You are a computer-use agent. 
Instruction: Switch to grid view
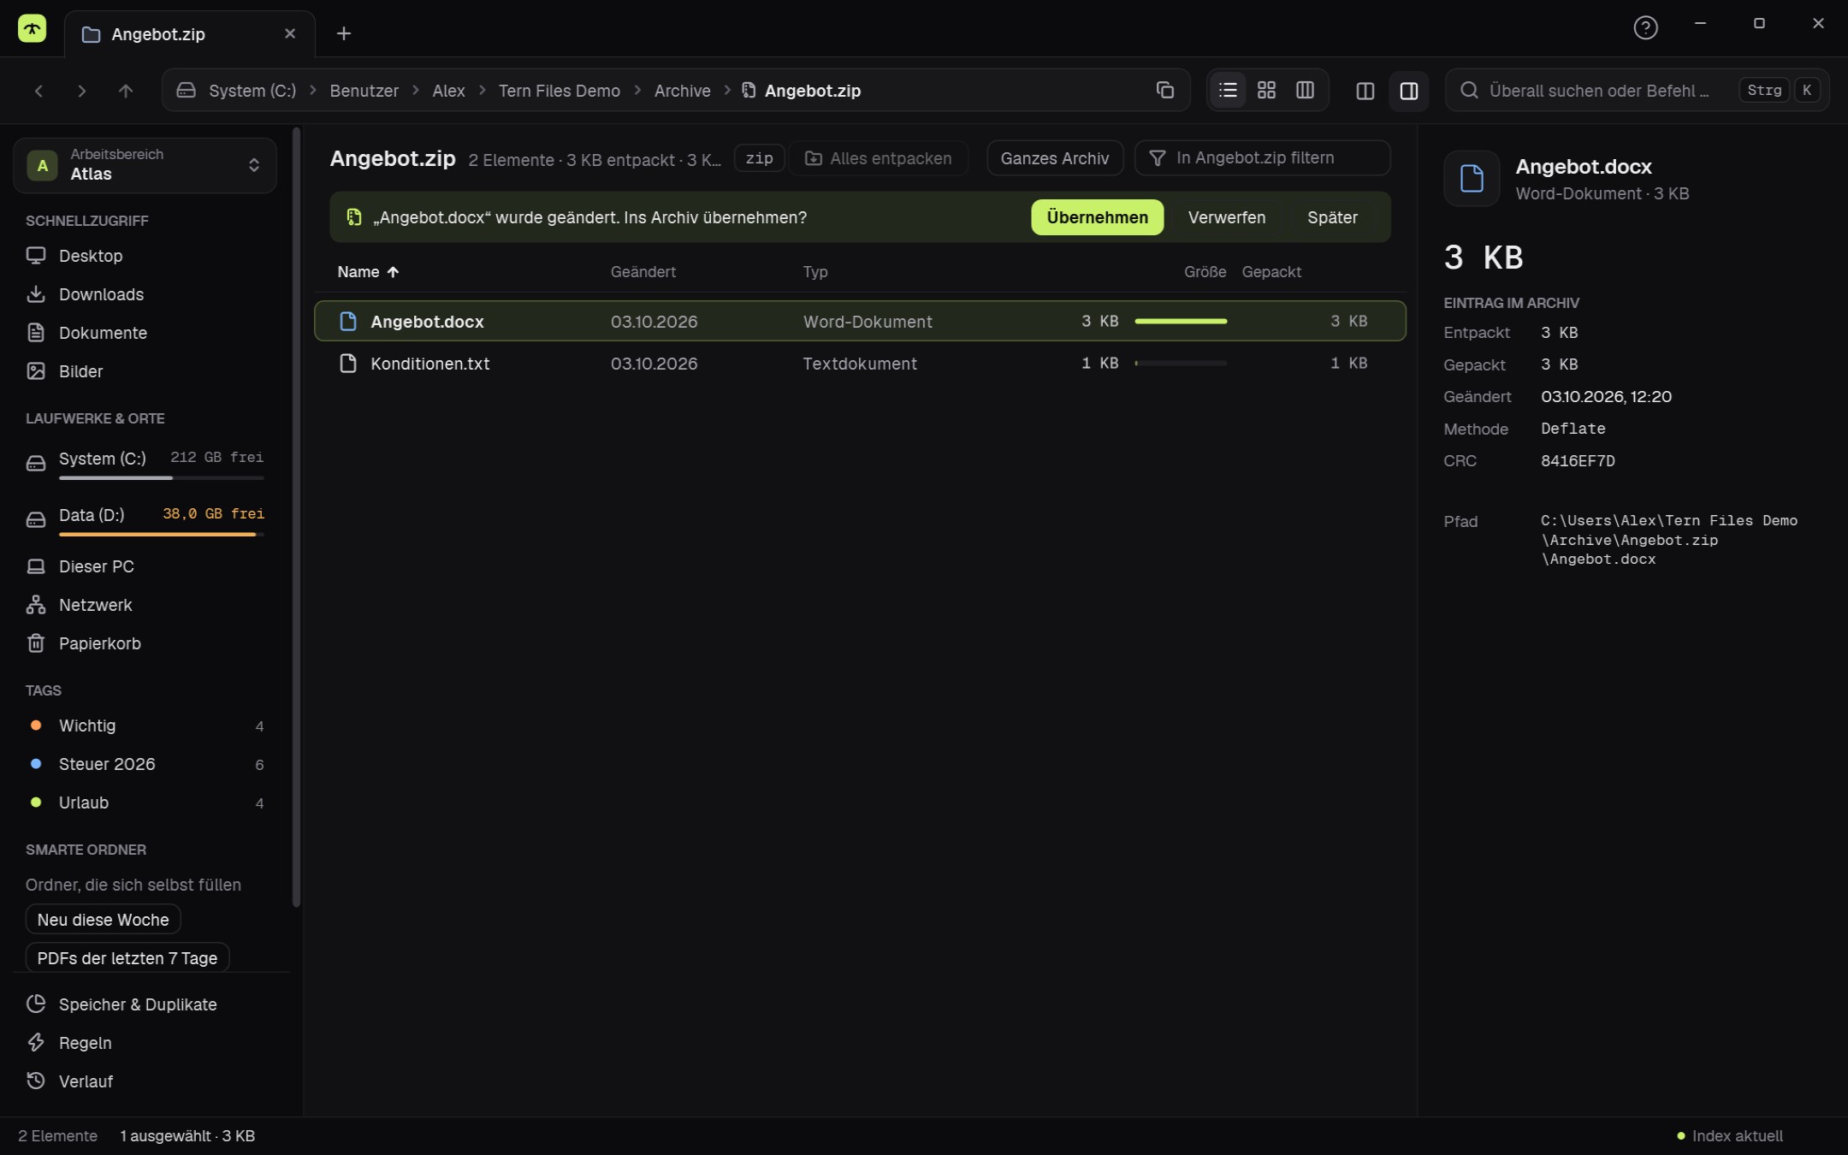pos(1266,90)
